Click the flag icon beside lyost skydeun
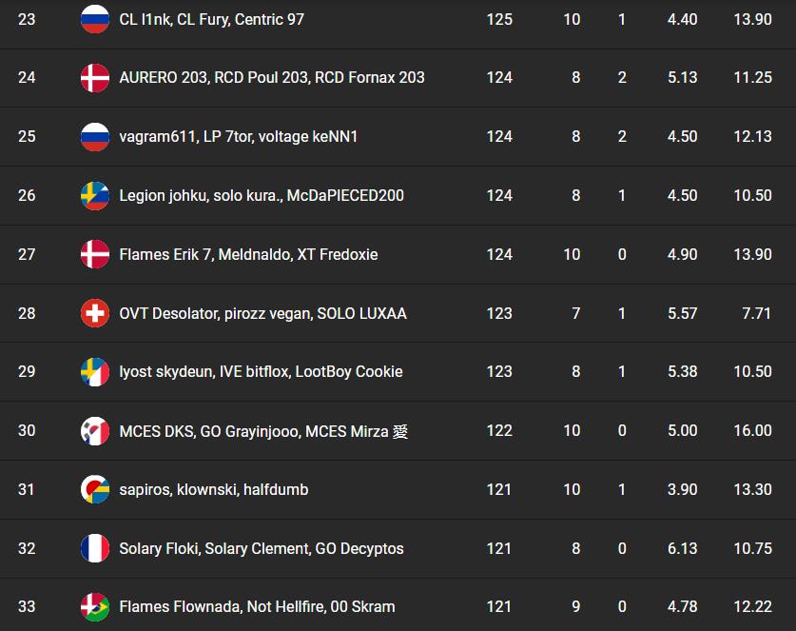The image size is (796, 631). pos(95,372)
